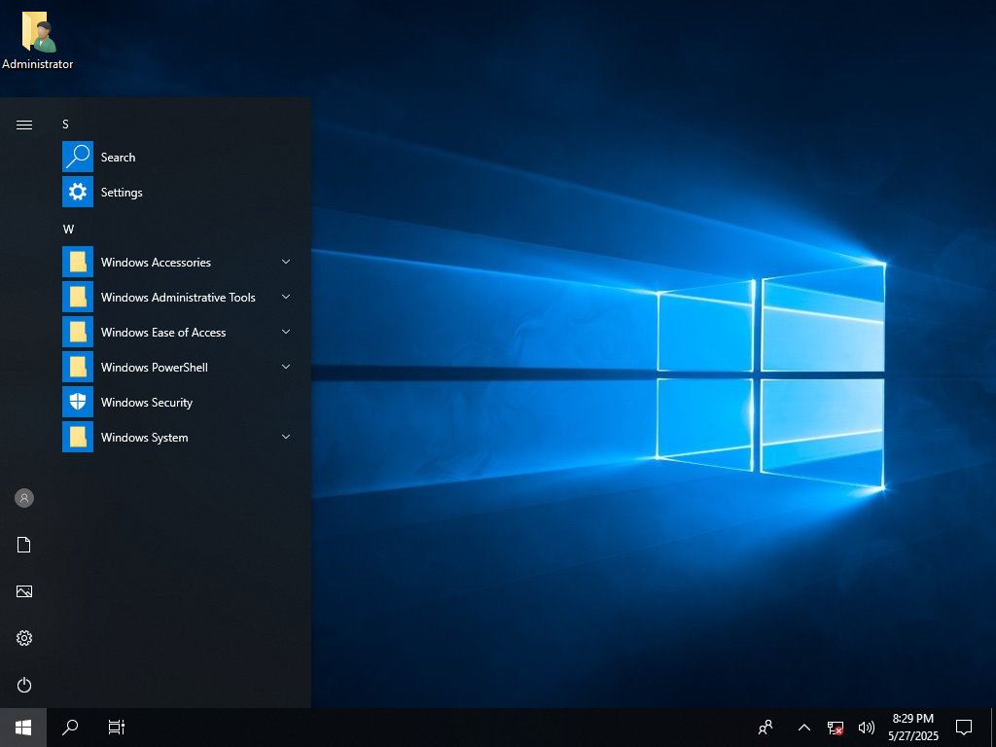Open Documents from the Start side rail

[x=24, y=545]
